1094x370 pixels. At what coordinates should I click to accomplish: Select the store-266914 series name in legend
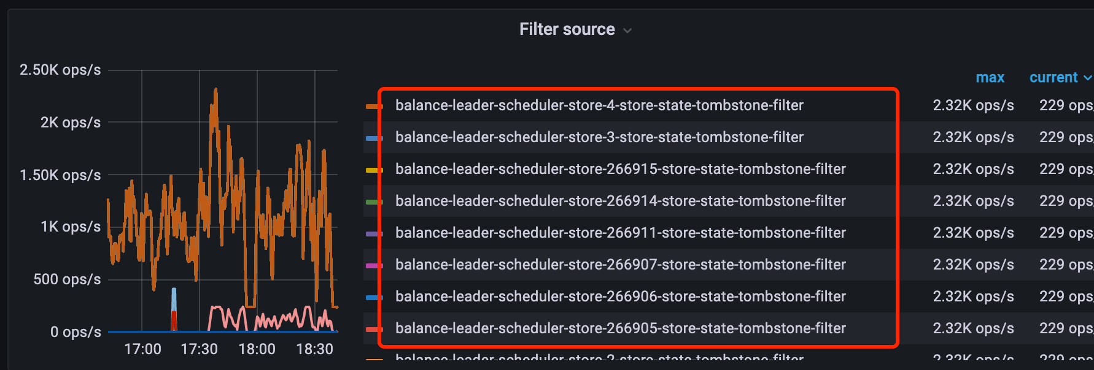(x=621, y=200)
